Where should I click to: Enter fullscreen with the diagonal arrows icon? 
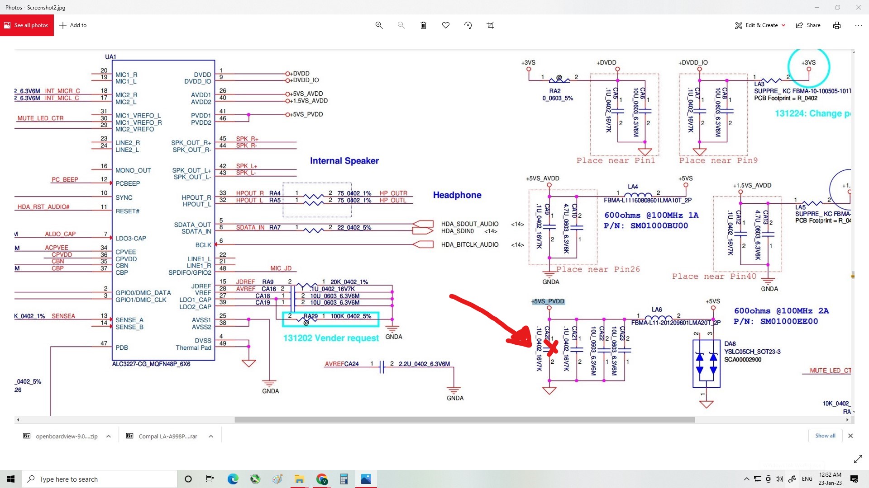pos(858,459)
